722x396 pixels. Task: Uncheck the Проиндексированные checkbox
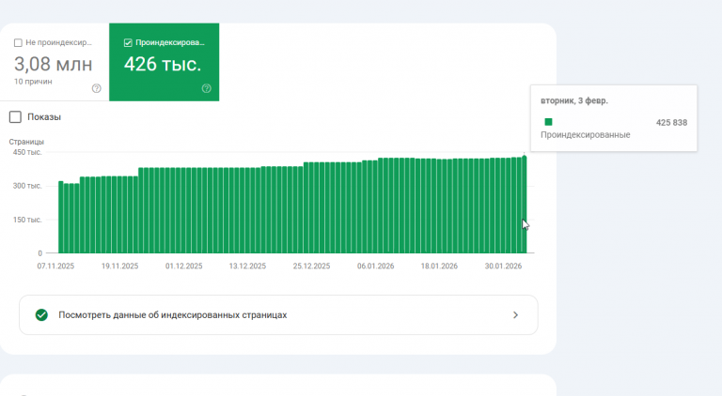click(x=129, y=42)
